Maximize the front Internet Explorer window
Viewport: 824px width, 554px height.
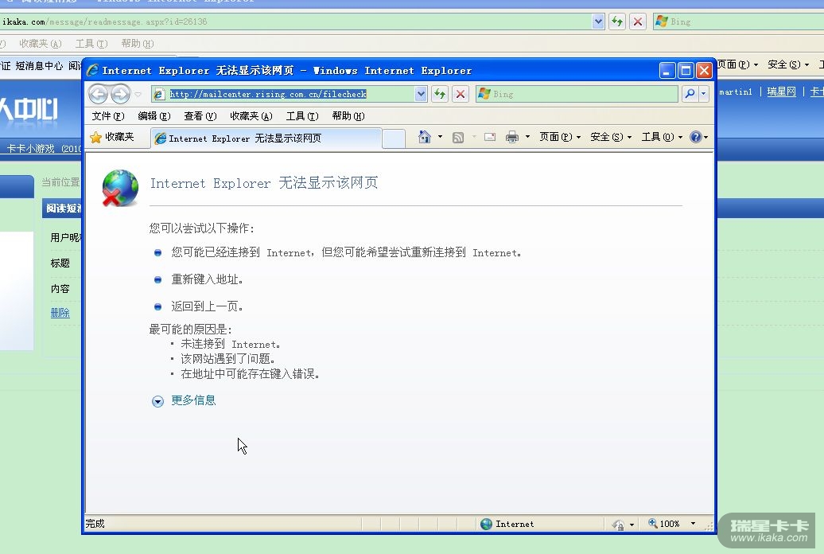click(686, 70)
